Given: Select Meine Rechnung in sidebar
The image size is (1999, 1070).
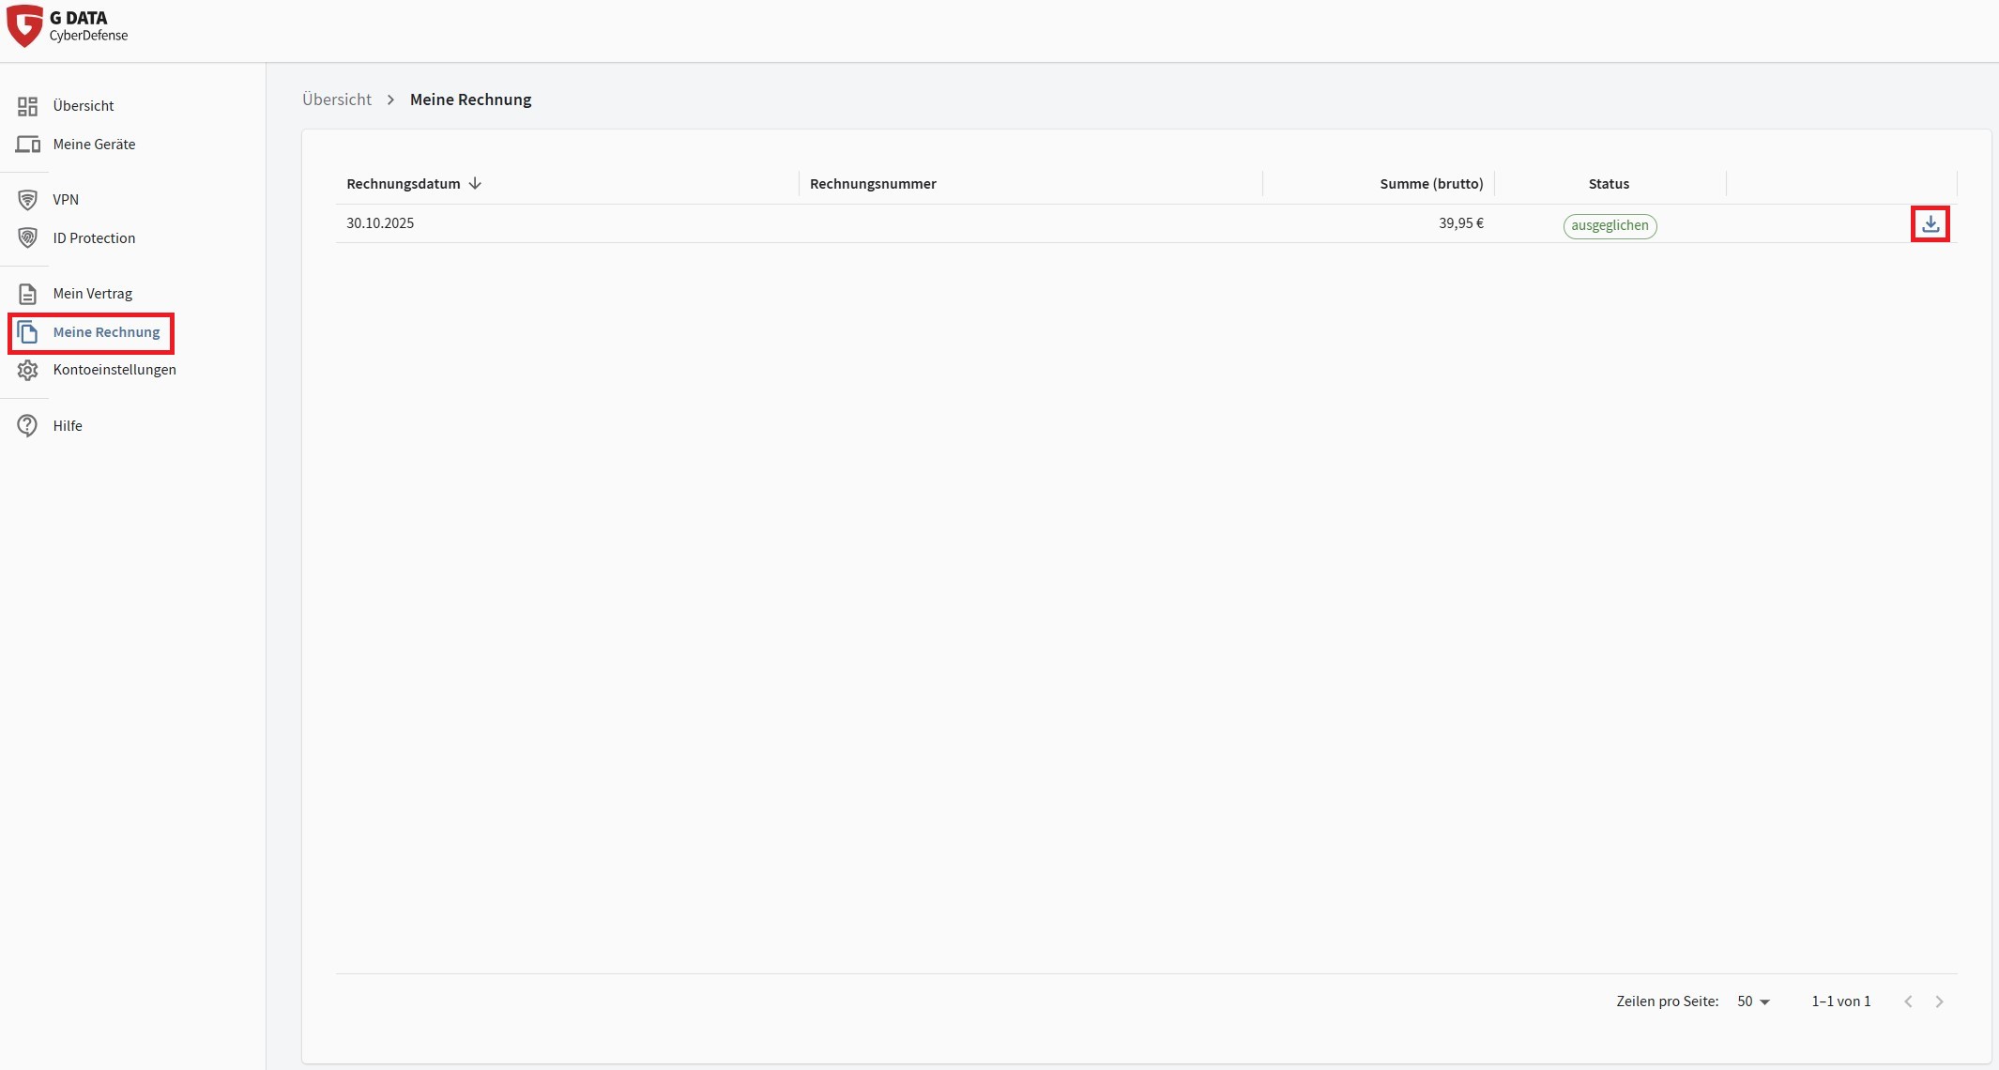Looking at the screenshot, I should (x=106, y=332).
